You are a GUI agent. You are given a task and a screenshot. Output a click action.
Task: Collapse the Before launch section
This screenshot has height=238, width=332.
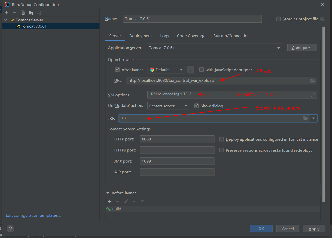click(x=108, y=193)
